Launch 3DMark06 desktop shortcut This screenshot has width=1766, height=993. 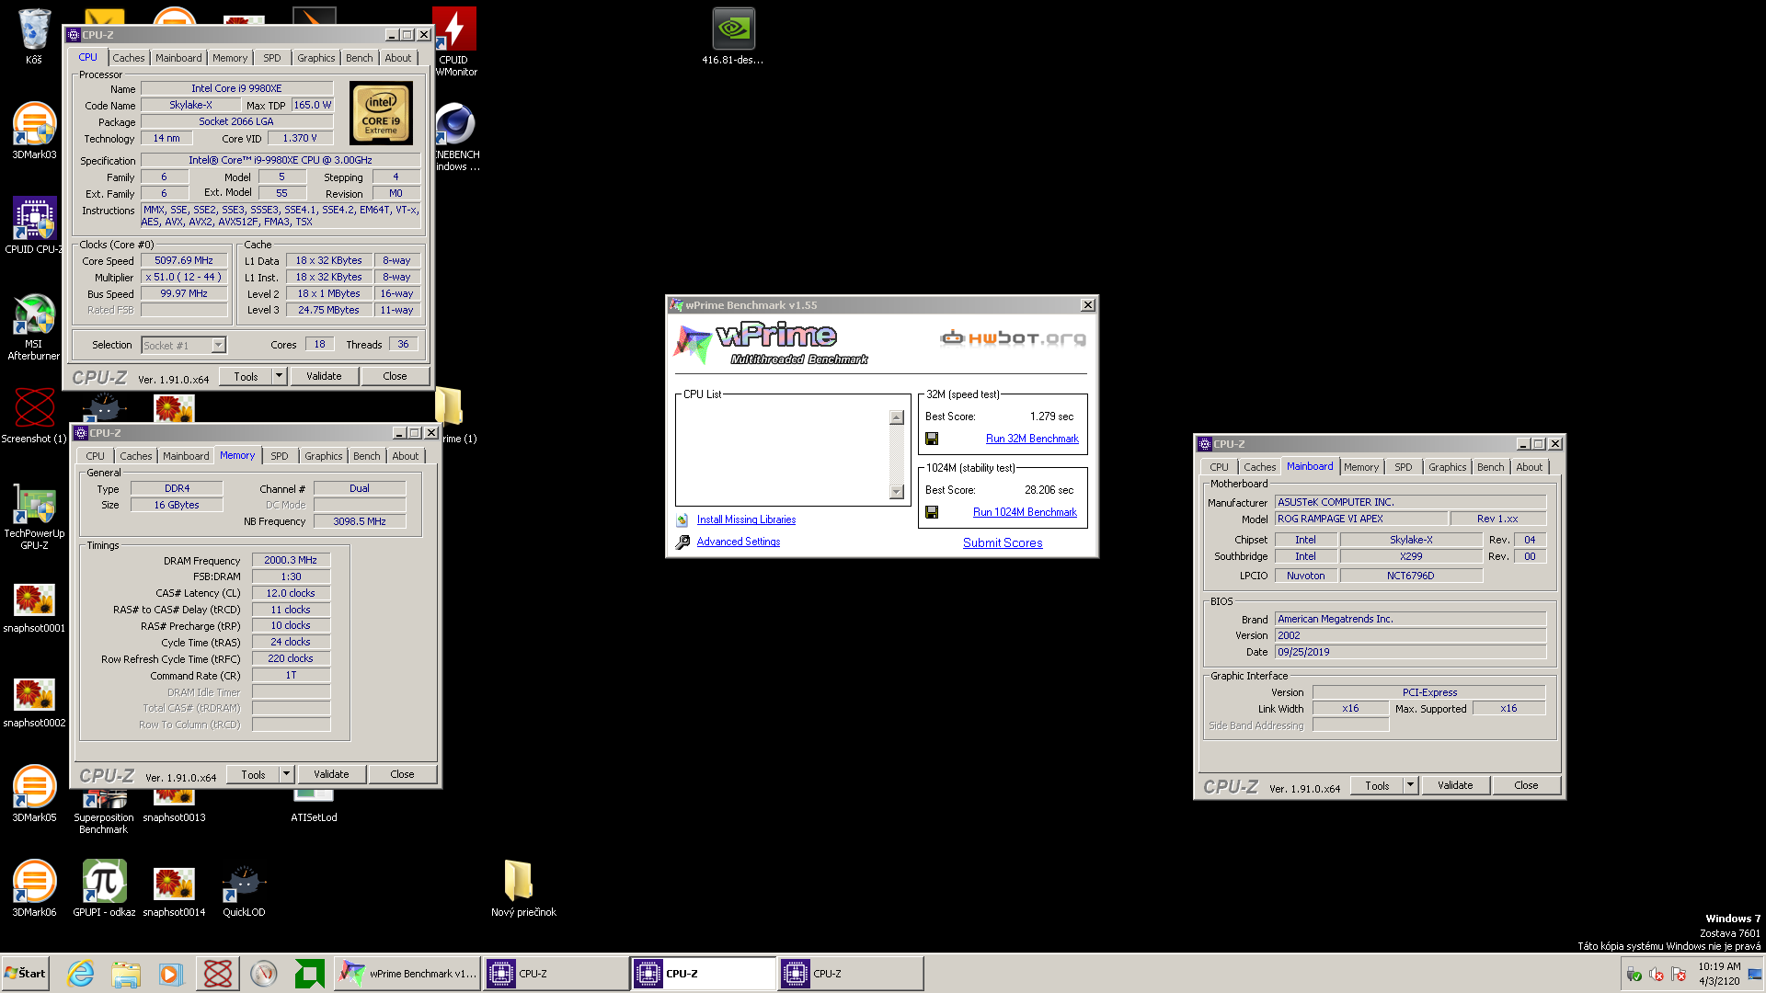[34, 888]
